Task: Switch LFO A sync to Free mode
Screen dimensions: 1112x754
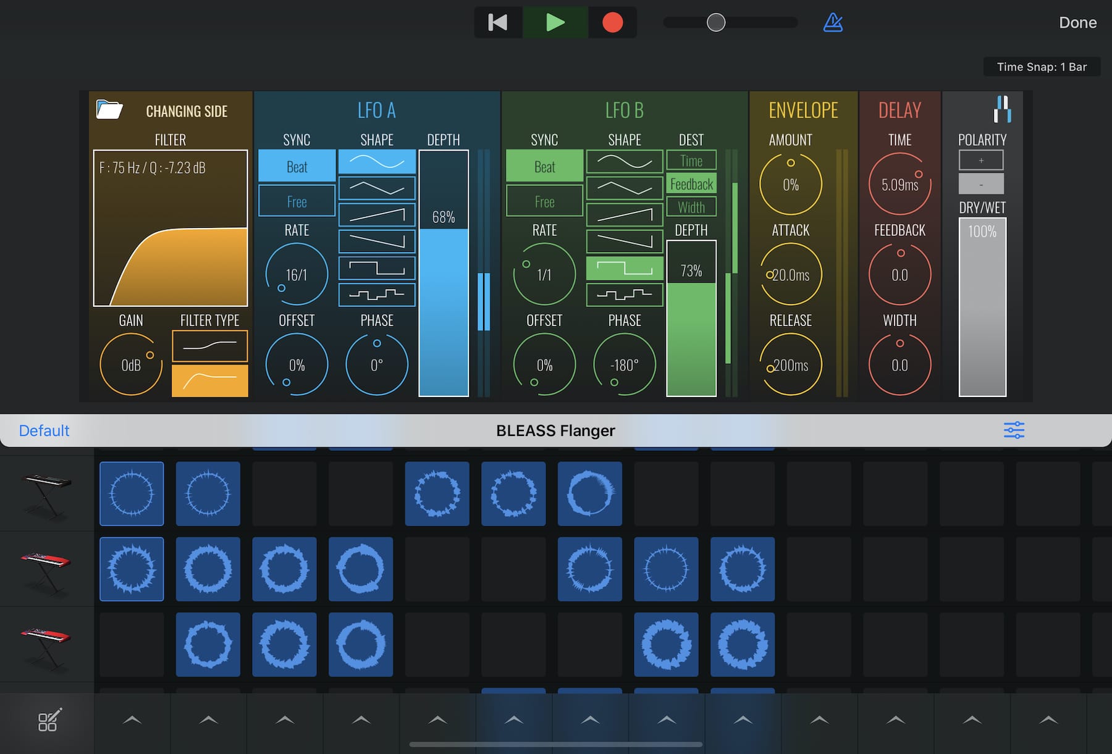Action: 297,201
